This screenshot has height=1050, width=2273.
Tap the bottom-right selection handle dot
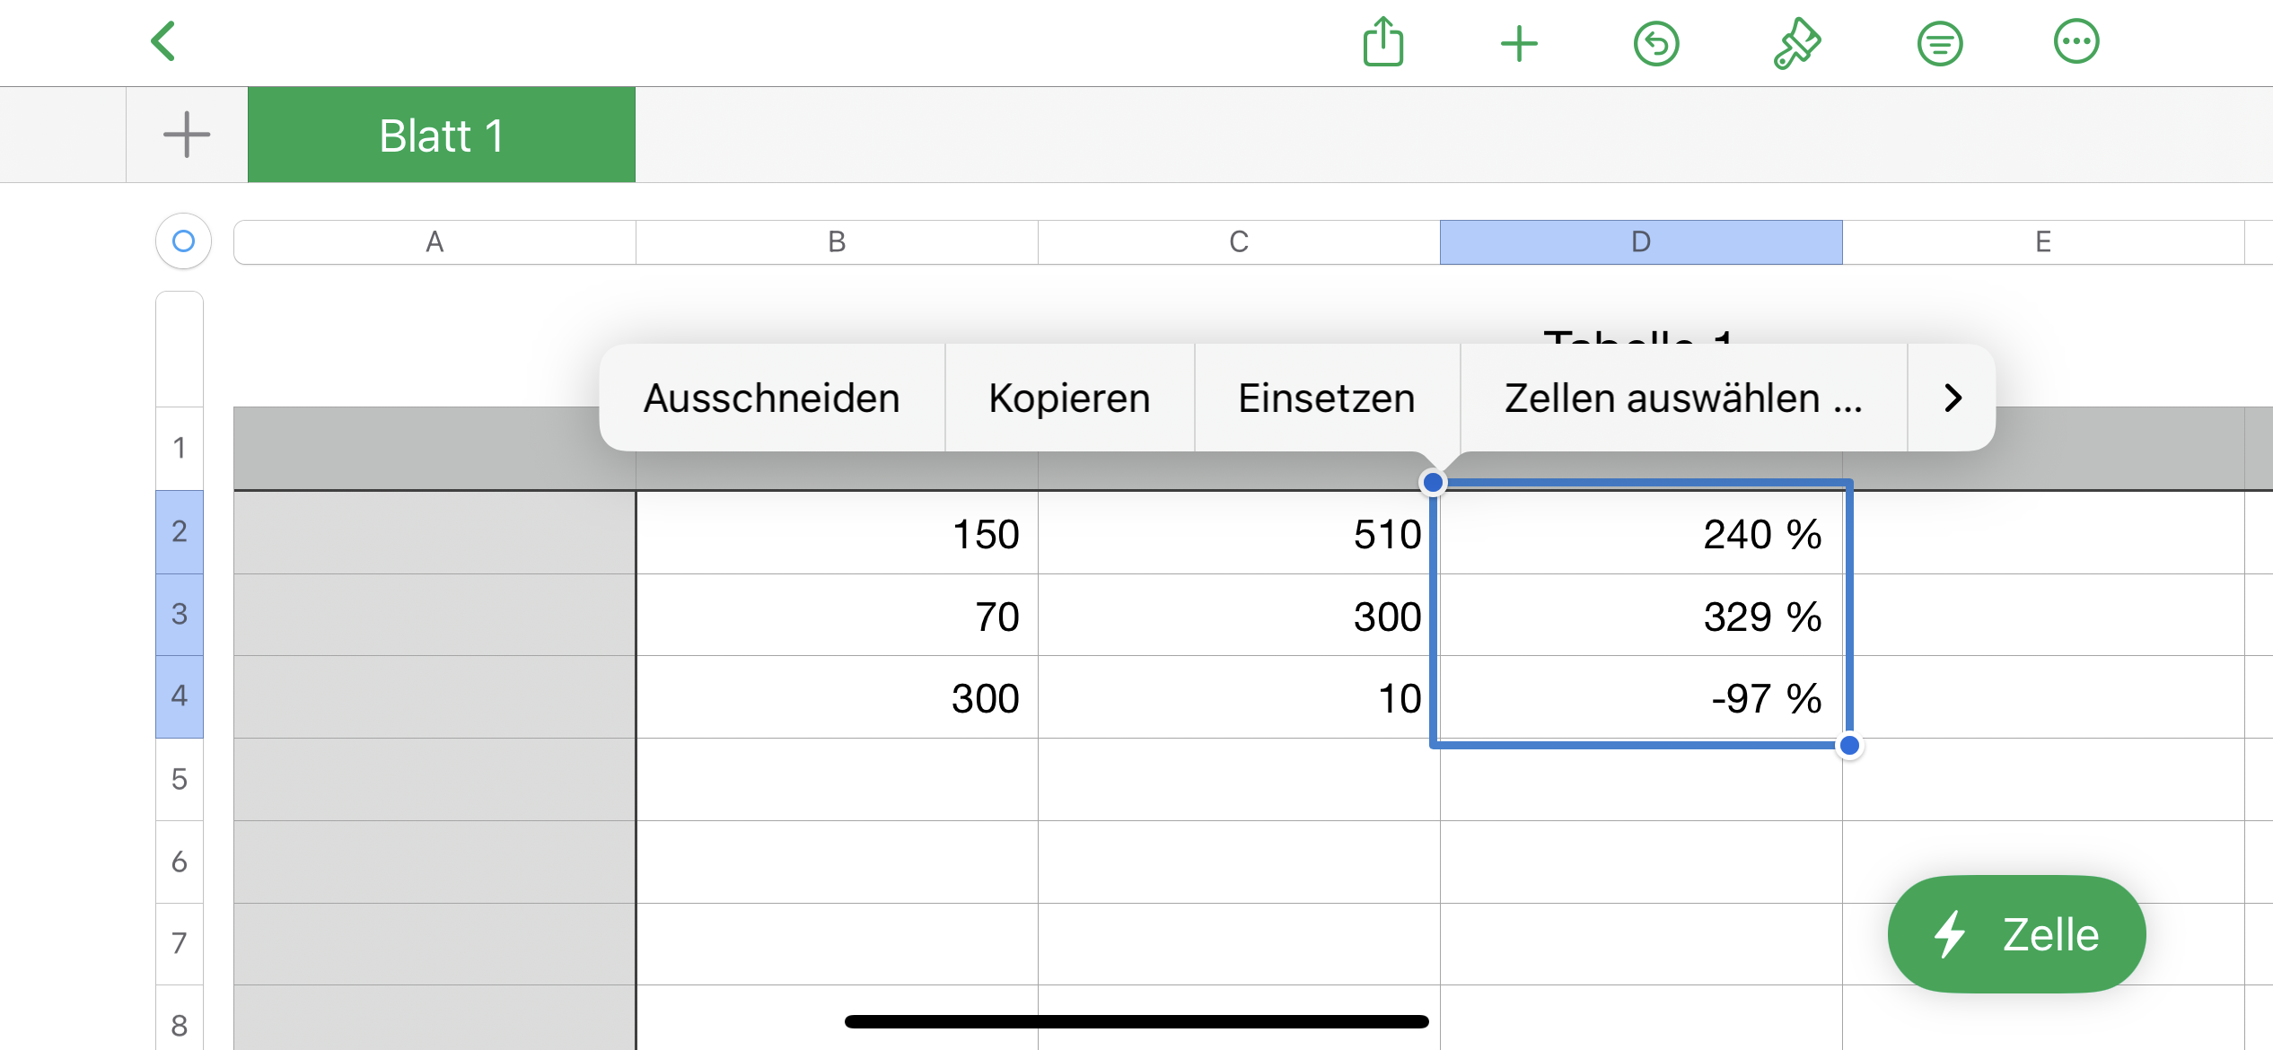pyautogui.click(x=1848, y=745)
